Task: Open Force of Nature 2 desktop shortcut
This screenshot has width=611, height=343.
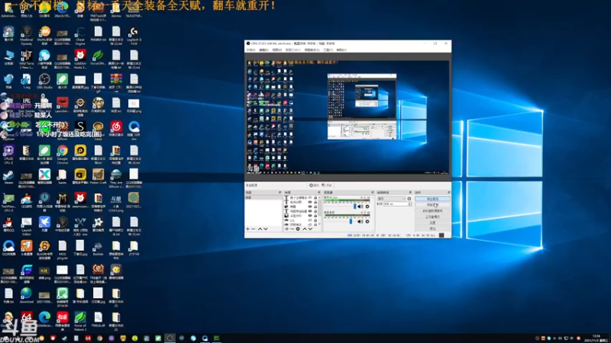Action: pyautogui.click(x=80, y=321)
